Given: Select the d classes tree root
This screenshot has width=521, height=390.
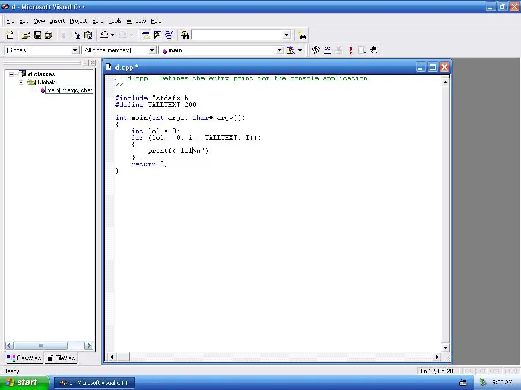Looking at the screenshot, I should 42,74.
